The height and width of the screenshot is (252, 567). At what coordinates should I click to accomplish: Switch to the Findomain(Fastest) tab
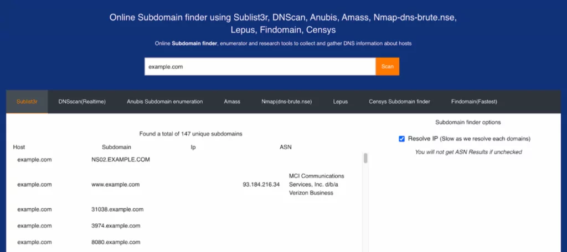[x=474, y=102]
